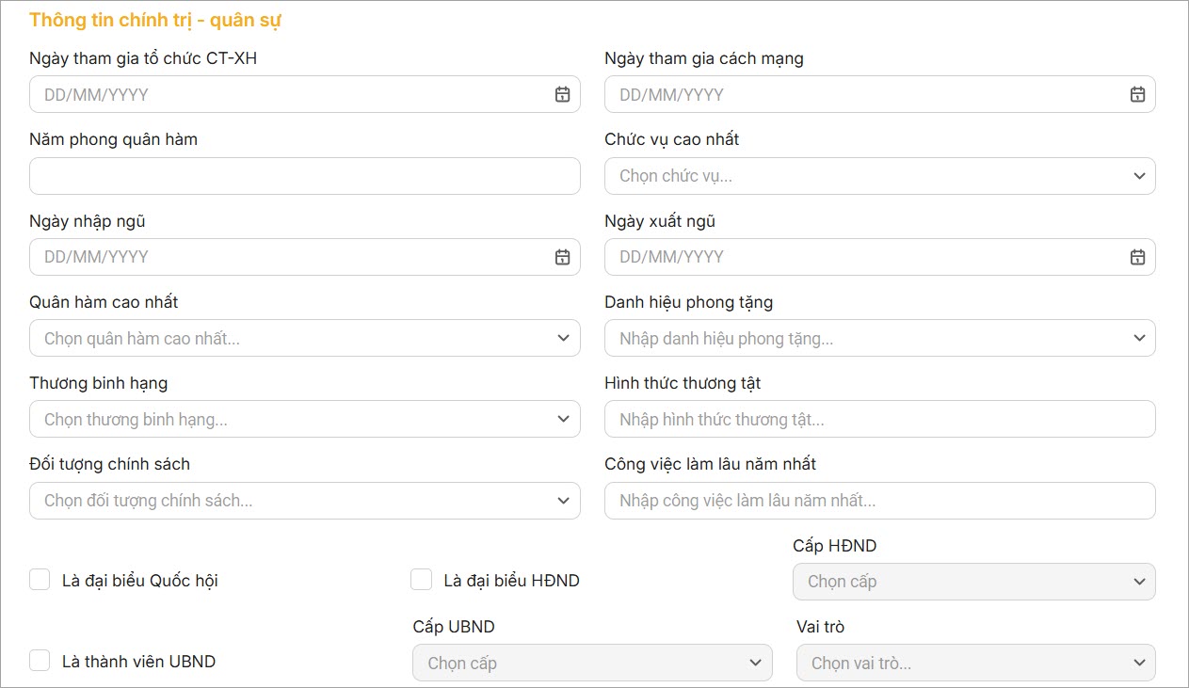
Task: Open the Cấp UBND dropdown
Action: 592,663
